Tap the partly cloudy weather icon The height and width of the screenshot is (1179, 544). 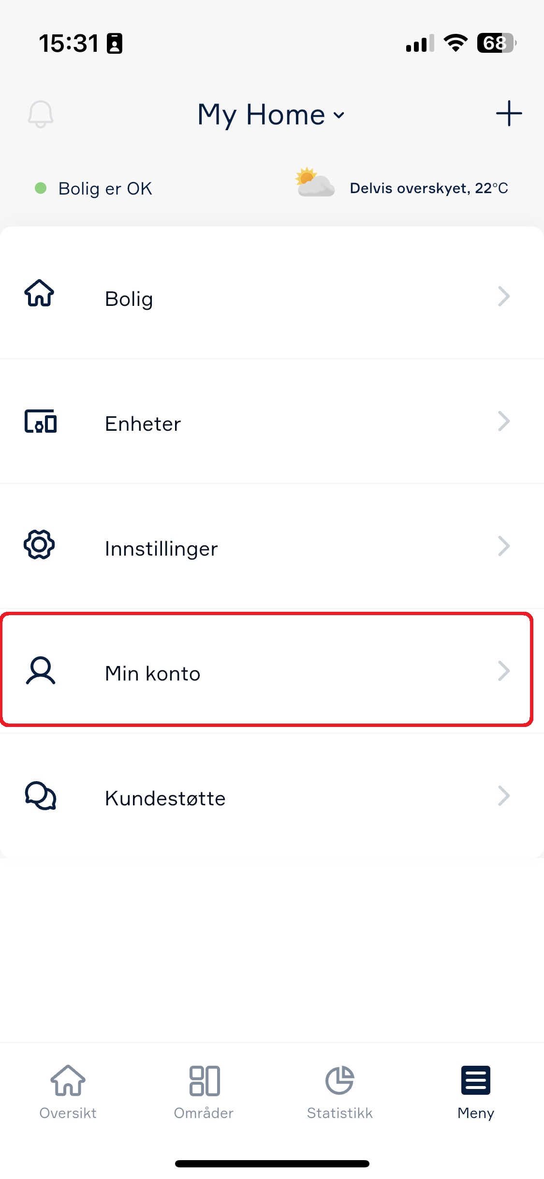314,182
